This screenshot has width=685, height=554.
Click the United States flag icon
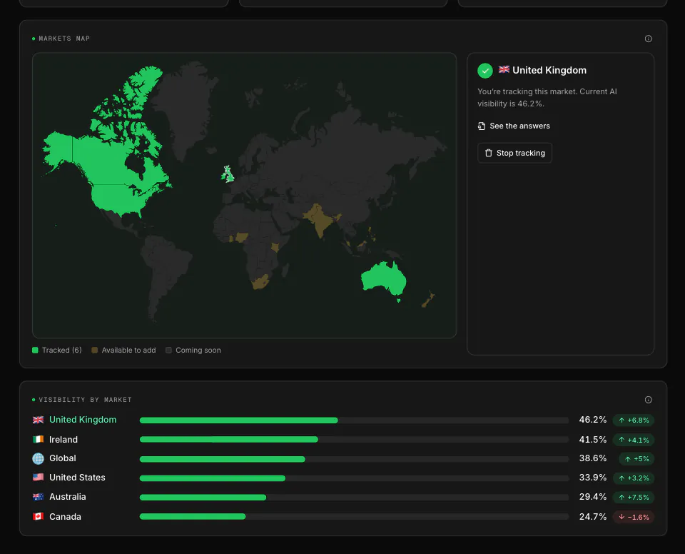(38, 477)
